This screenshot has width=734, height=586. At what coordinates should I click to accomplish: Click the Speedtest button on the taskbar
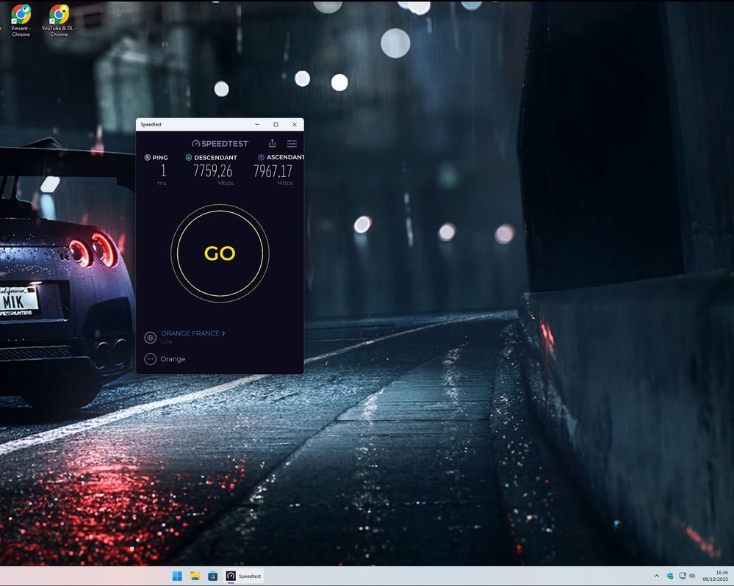(x=245, y=576)
